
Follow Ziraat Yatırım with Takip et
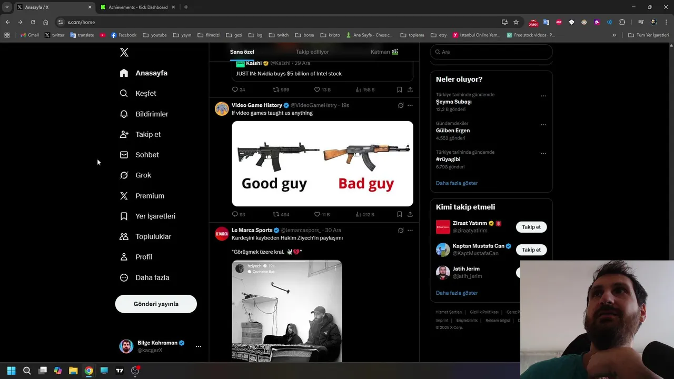pos(531,227)
